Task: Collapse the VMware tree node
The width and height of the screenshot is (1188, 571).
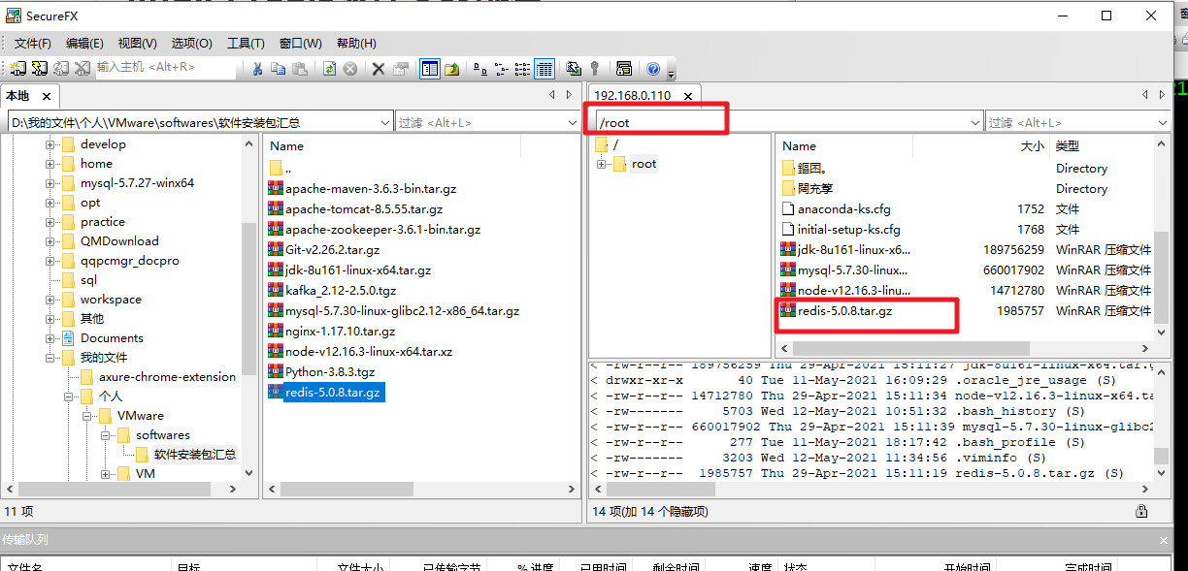Action: click(87, 416)
